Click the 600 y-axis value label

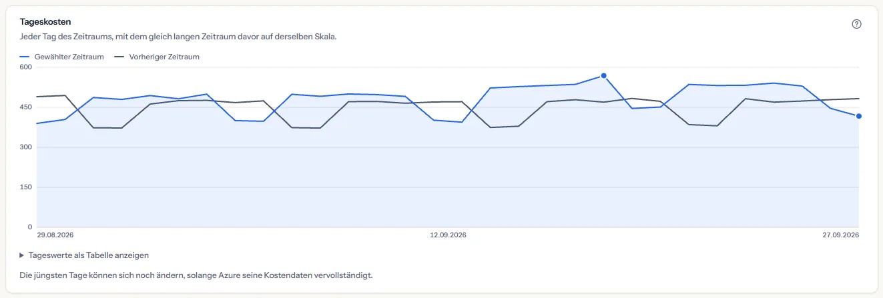pyautogui.click(x=26, y=67)
